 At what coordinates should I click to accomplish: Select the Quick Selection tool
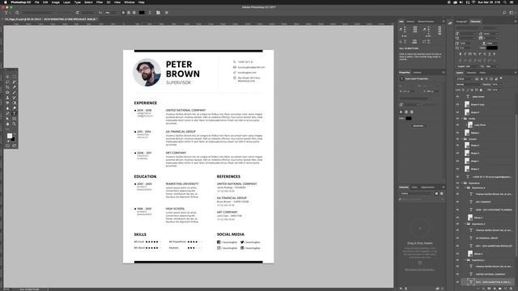(x=15, y=82)
